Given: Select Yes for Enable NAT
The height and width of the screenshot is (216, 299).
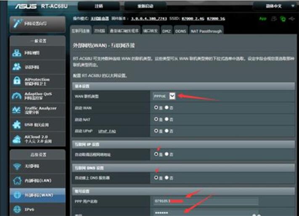Looking at the screenshot, I should 156,119.
